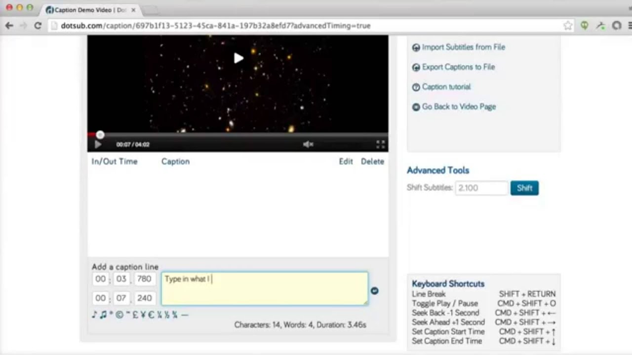
Task: Bookmark page with the star icon
Action: click(568, 26)
